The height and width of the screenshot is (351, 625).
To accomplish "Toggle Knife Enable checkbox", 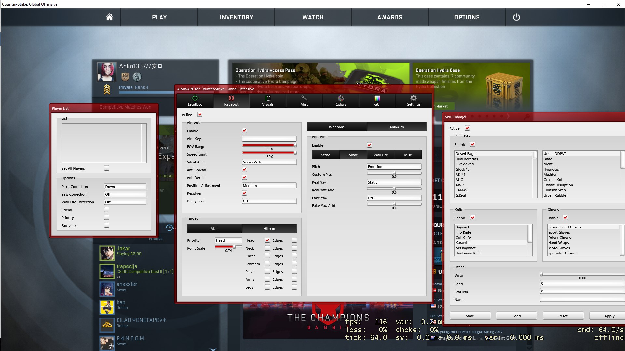I will tap(473, 218).
